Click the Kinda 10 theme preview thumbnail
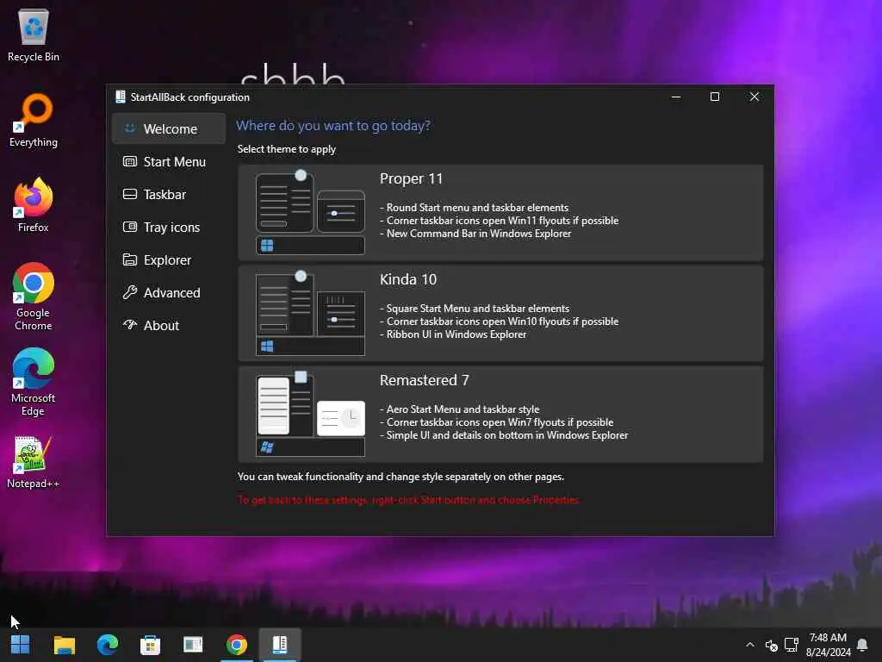The image size is (882, 662). (x=310, y=313)
